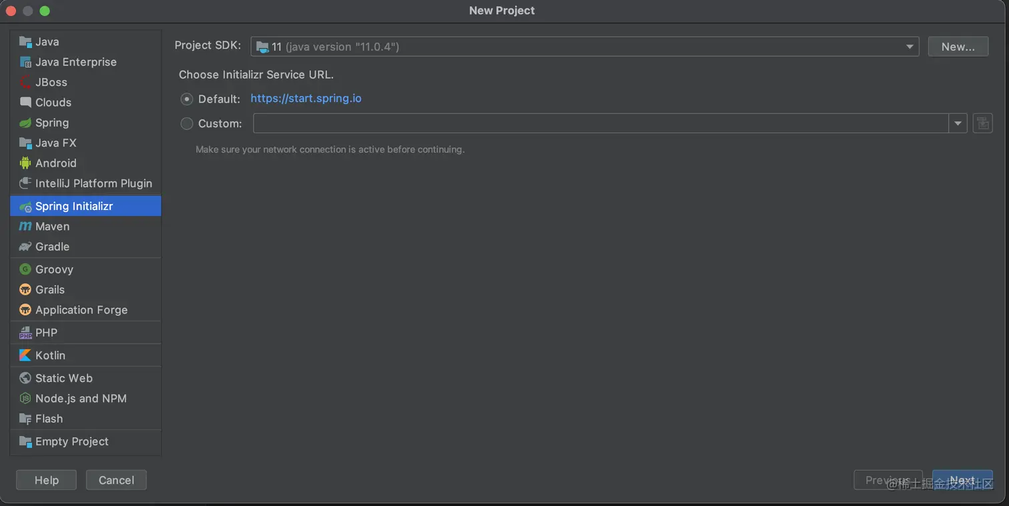Select Gradle in the project type list

coord(85,247)
